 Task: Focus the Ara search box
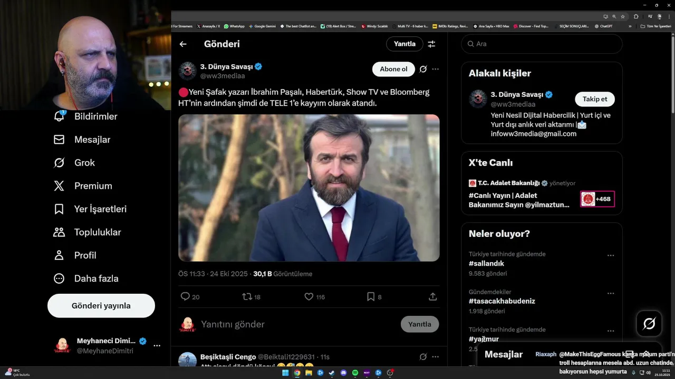pos(542,44)
